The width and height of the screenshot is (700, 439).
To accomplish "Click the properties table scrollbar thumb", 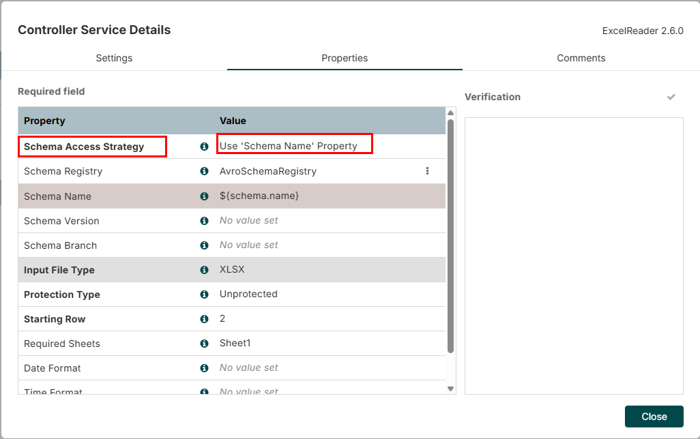I will pos(450,236).
